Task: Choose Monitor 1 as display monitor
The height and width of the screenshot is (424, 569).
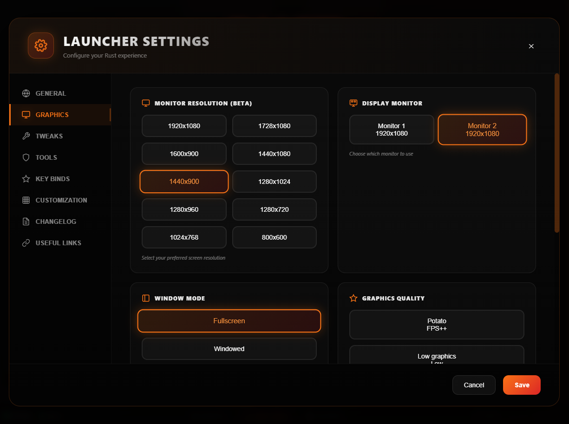Action: [x=391, y=130]
